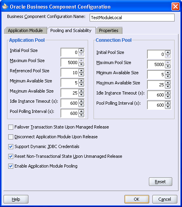Image resolution: width=182 pixels, height=207 pixels.
Task: Decrease Referenced Pool Size value
Action: pos(81,75)
